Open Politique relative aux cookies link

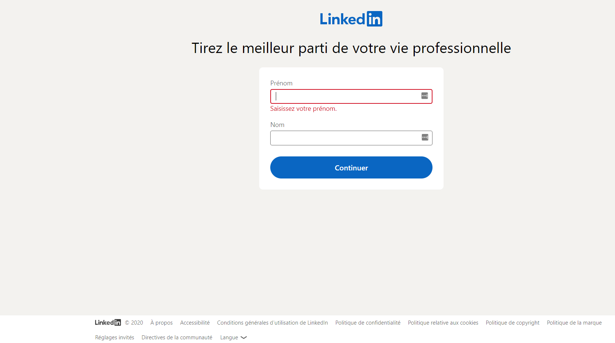443,323
